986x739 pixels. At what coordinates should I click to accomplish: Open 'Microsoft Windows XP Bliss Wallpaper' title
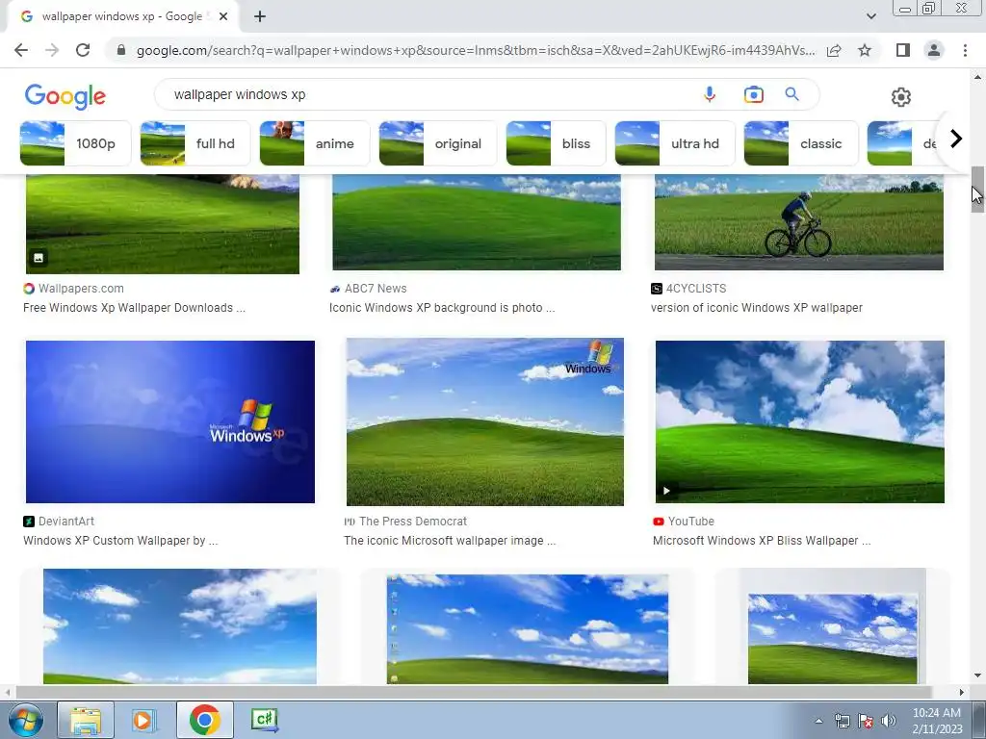pyautogui.click(x=762, y=541)
